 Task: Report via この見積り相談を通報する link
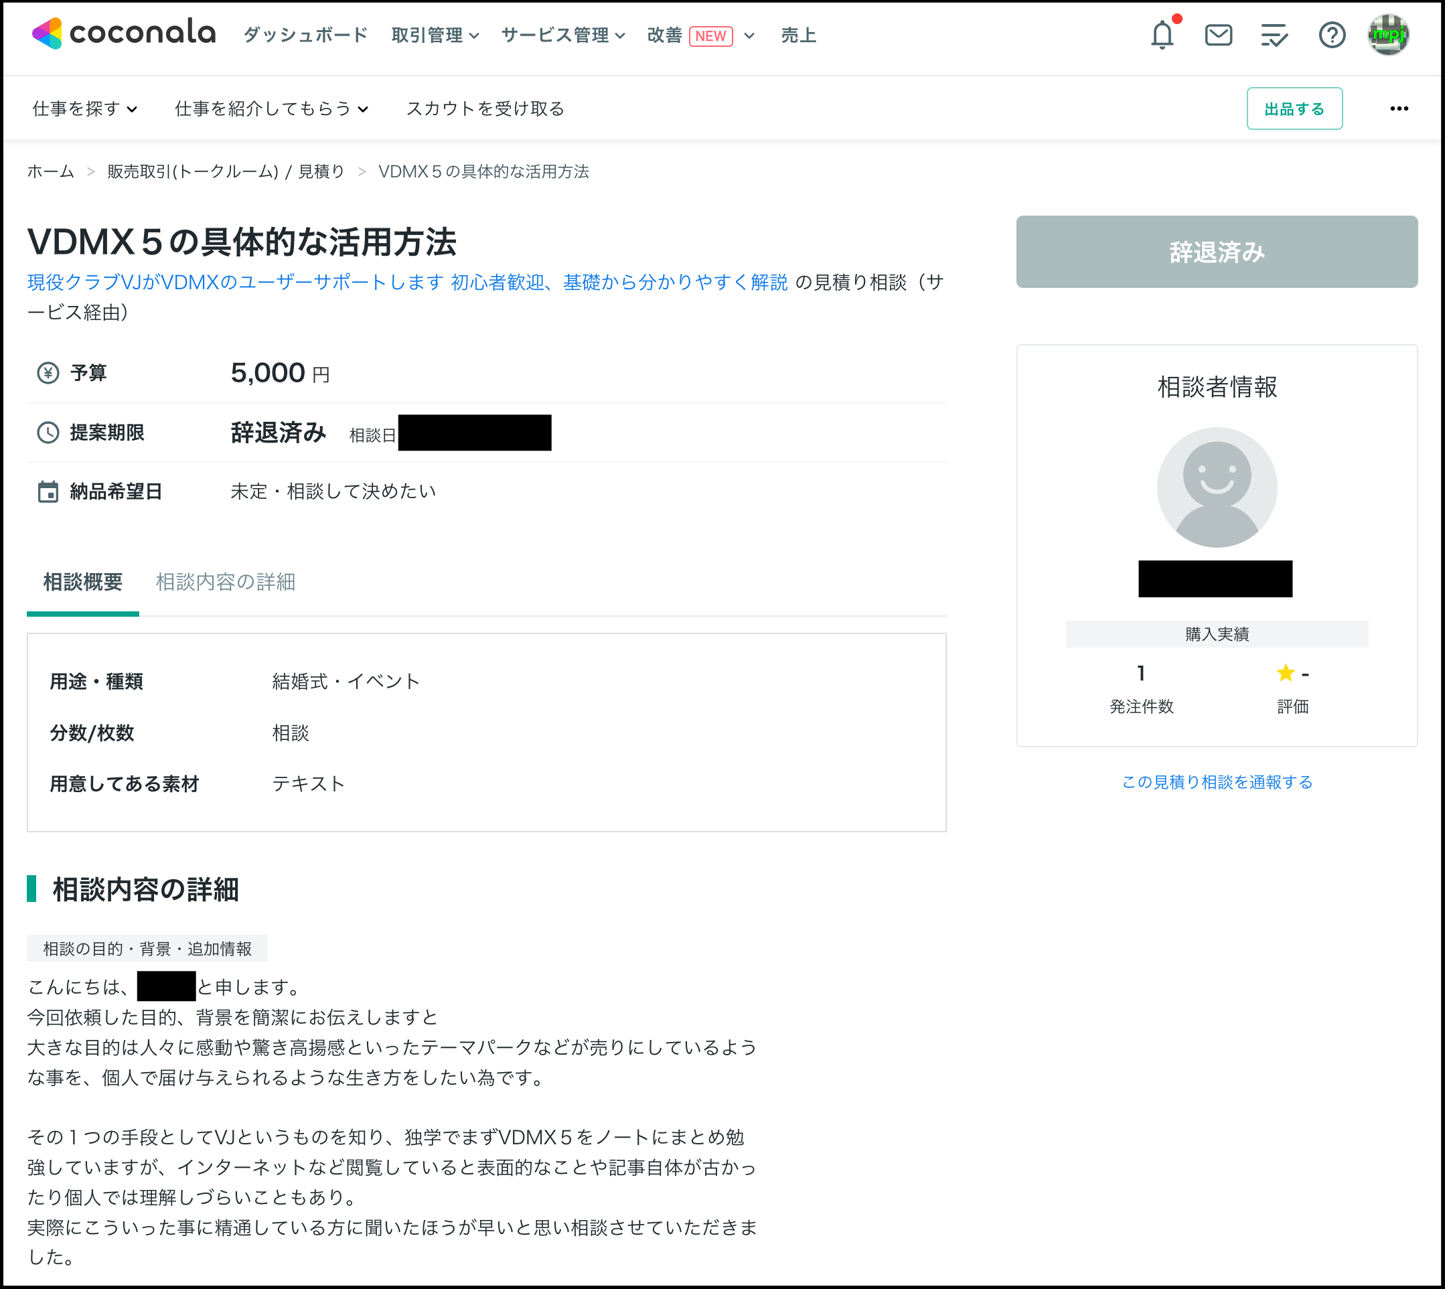1217,782
